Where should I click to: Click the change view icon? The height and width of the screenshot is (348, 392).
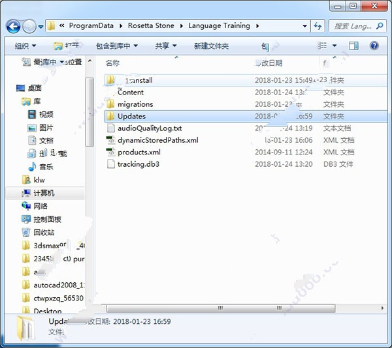322,46
